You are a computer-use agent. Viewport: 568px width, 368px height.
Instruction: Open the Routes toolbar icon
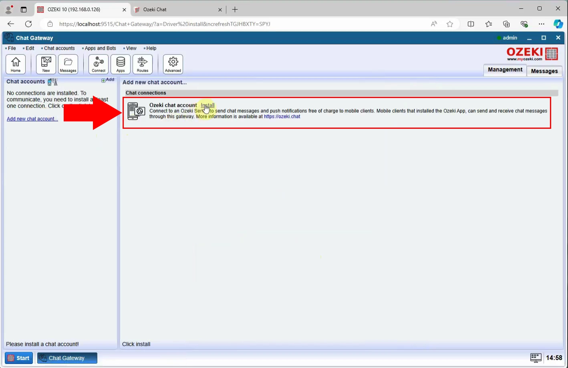coord(143,64)
